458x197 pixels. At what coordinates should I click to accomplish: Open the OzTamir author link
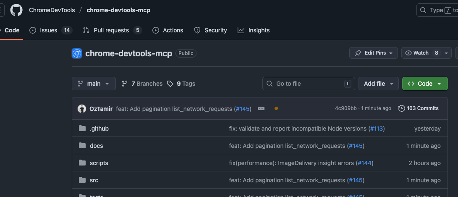[101, 108]
